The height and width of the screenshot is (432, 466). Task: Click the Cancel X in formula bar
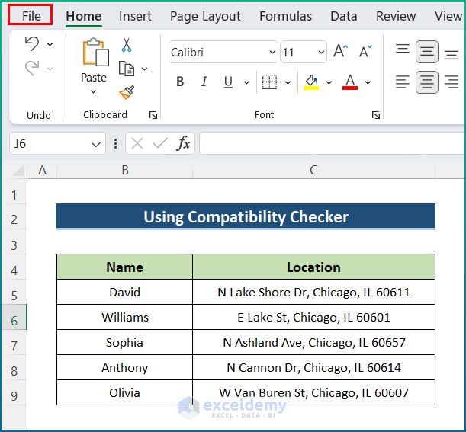pyautogui.click(x=137, y=144)
